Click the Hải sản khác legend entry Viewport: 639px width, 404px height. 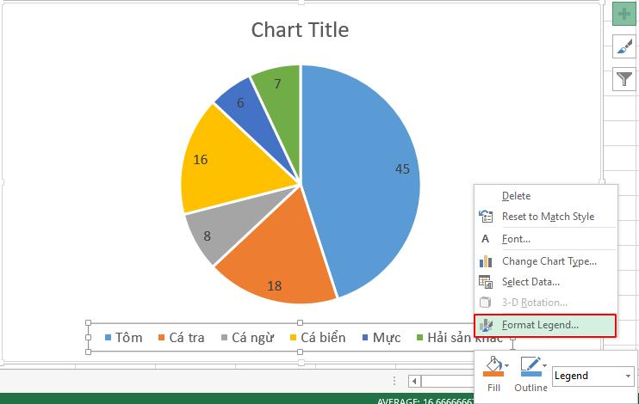(460, 338)
